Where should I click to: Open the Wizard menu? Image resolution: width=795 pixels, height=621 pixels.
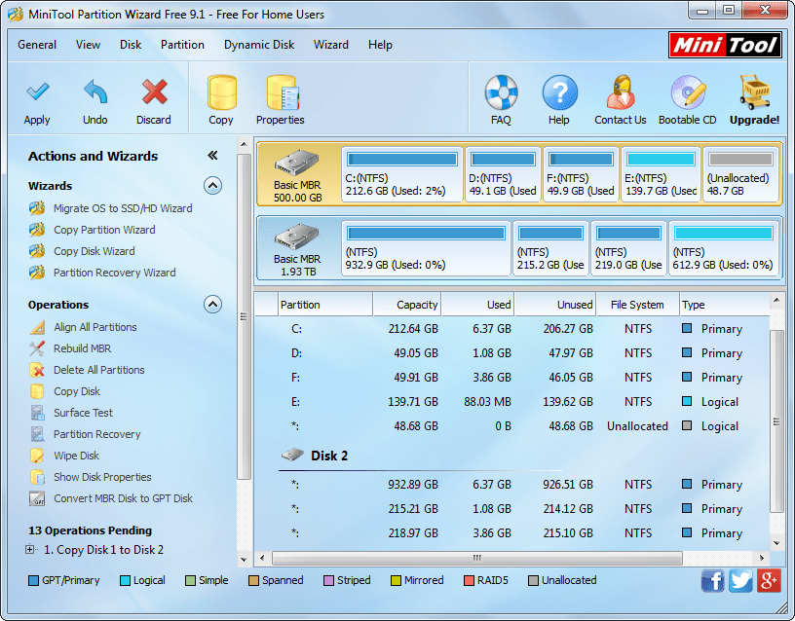click(x=331, y=45)
